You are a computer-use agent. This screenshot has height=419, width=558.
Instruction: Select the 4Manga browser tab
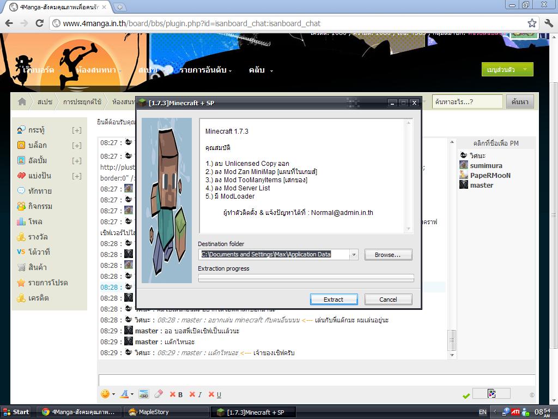59,7
